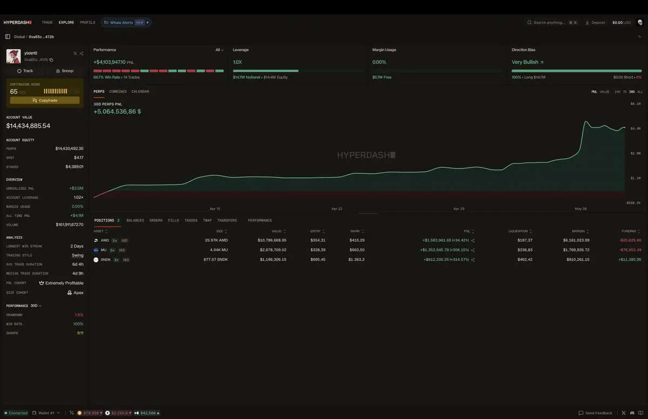Viewport: 648px width, 419px height.
Task: Click the Apex size cohort badge
Action: pyautogui.click(x=76, y=293)
